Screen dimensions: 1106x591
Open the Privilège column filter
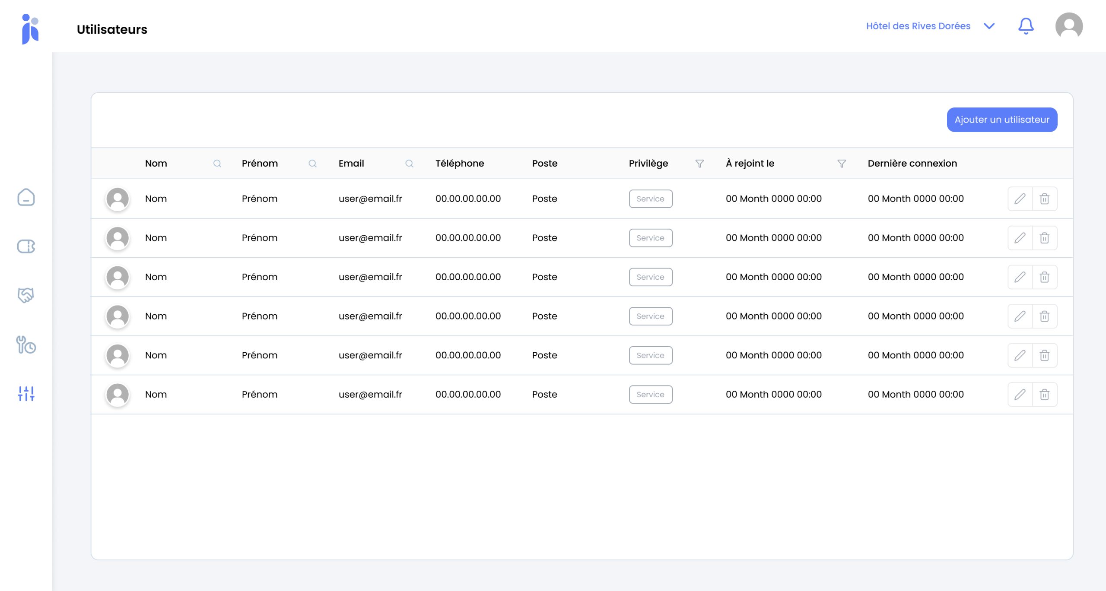(699, 164)
